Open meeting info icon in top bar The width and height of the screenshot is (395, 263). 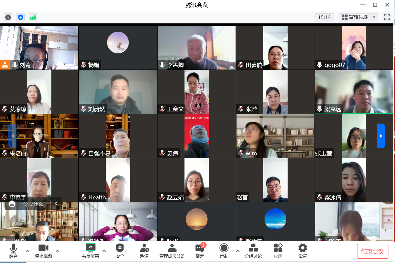click(8, 17)
